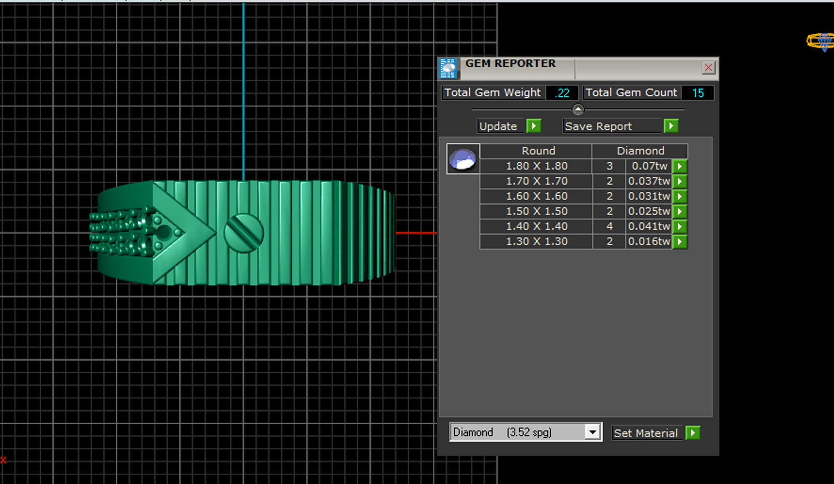834x484 pixels.
Task: Close the Gem Reporter panel
Action: click(708, 68)
